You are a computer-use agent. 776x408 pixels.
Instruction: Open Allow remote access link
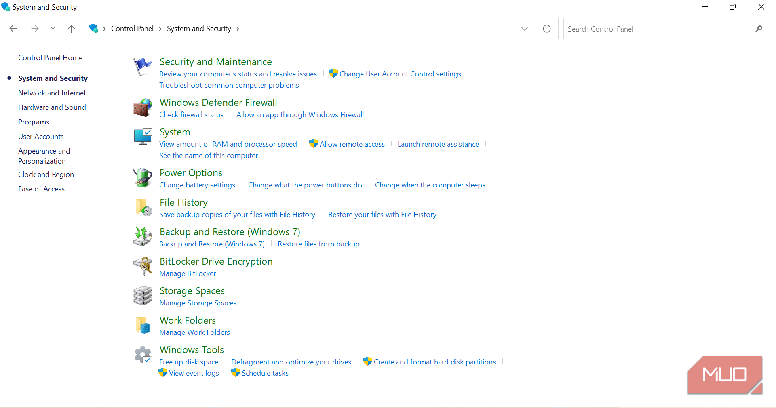click(x=352, y=144)
